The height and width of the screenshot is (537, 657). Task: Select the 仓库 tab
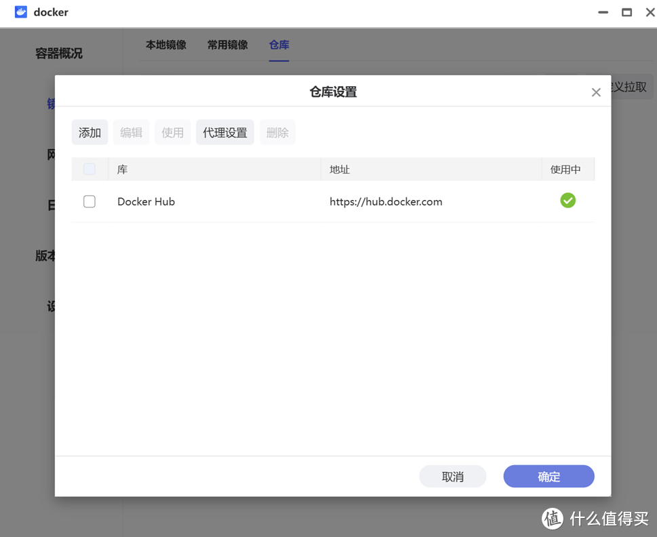coord(279,45)
